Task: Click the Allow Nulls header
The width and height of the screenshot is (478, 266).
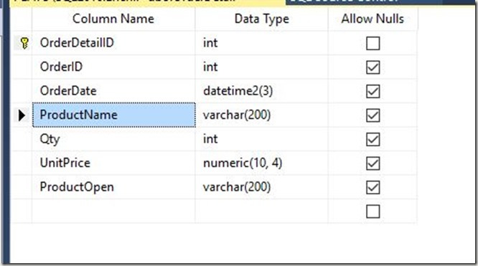Action: pos(372,19)
